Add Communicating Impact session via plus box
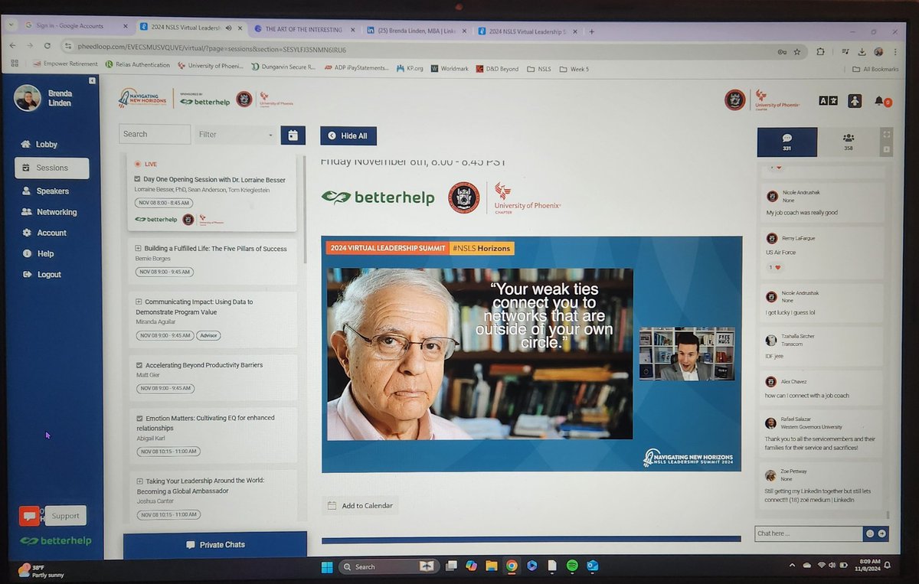This screenshot has height=584, width=919. click(139, 302)
